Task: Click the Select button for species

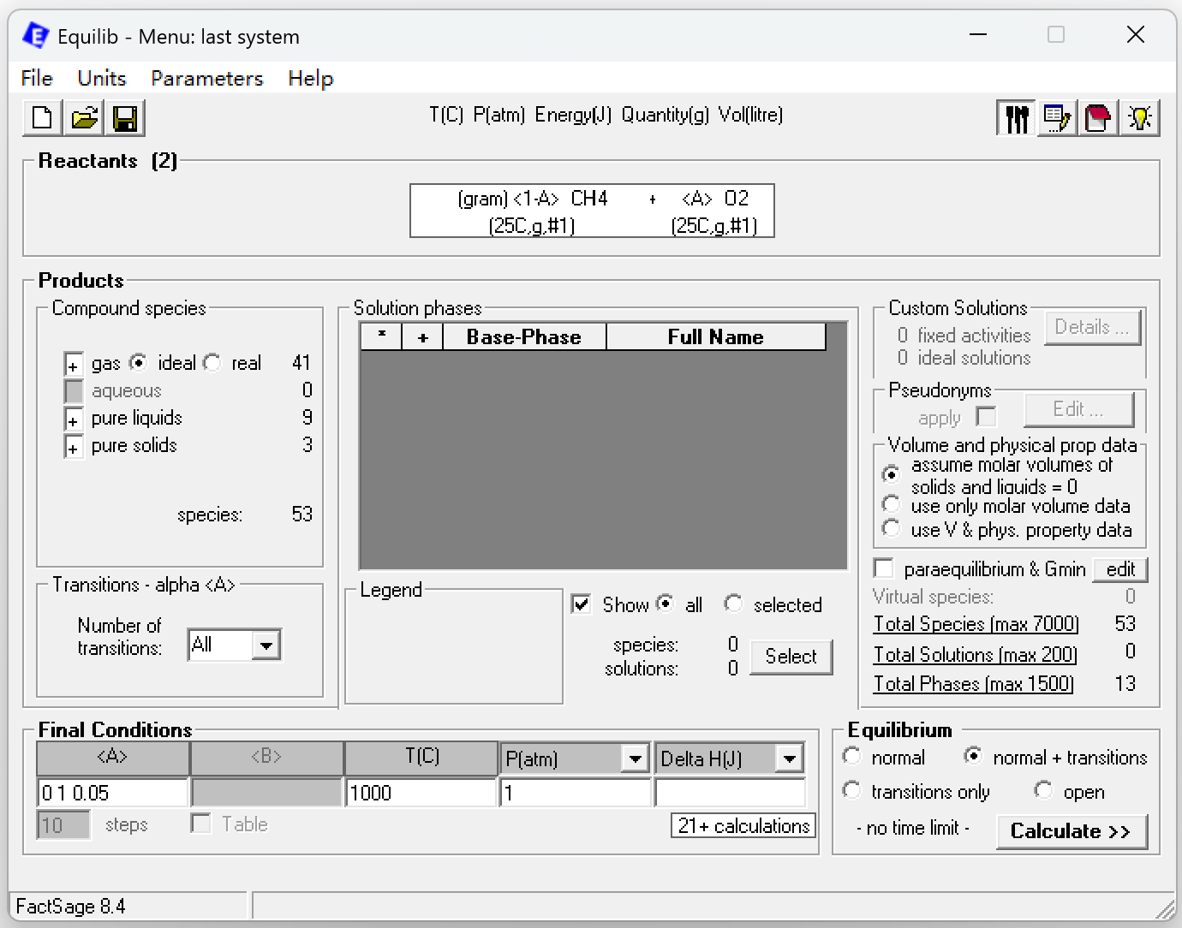Action: 791,657
